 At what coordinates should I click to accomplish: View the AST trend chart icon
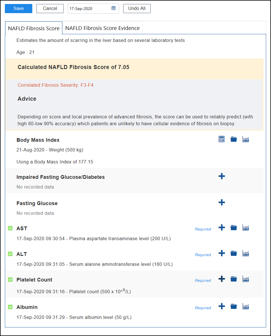[246, 228]
